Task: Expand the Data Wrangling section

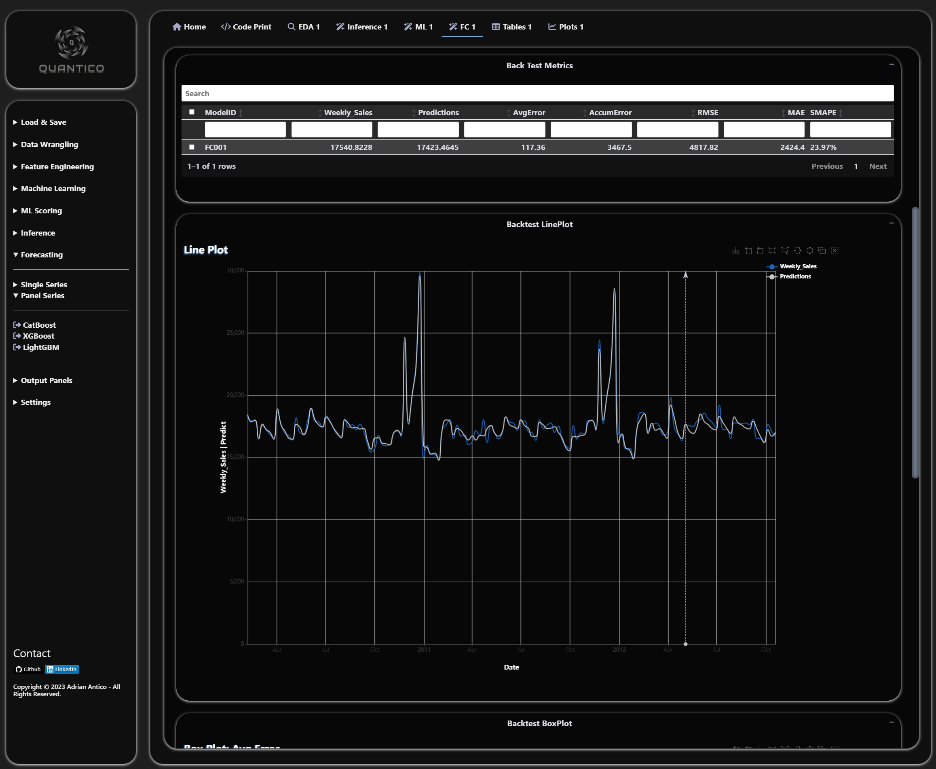Action: pos(46,144)
